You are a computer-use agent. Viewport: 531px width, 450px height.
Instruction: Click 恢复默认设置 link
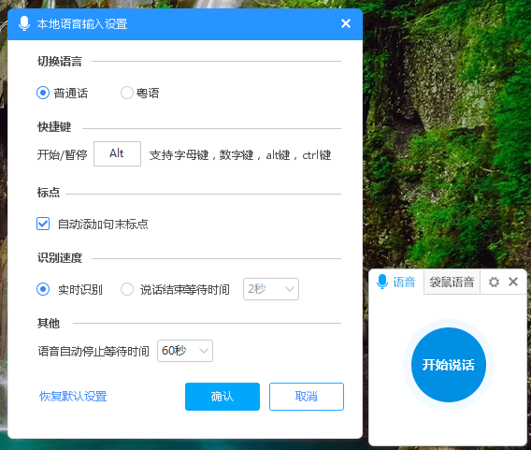[x=73, y=396]
